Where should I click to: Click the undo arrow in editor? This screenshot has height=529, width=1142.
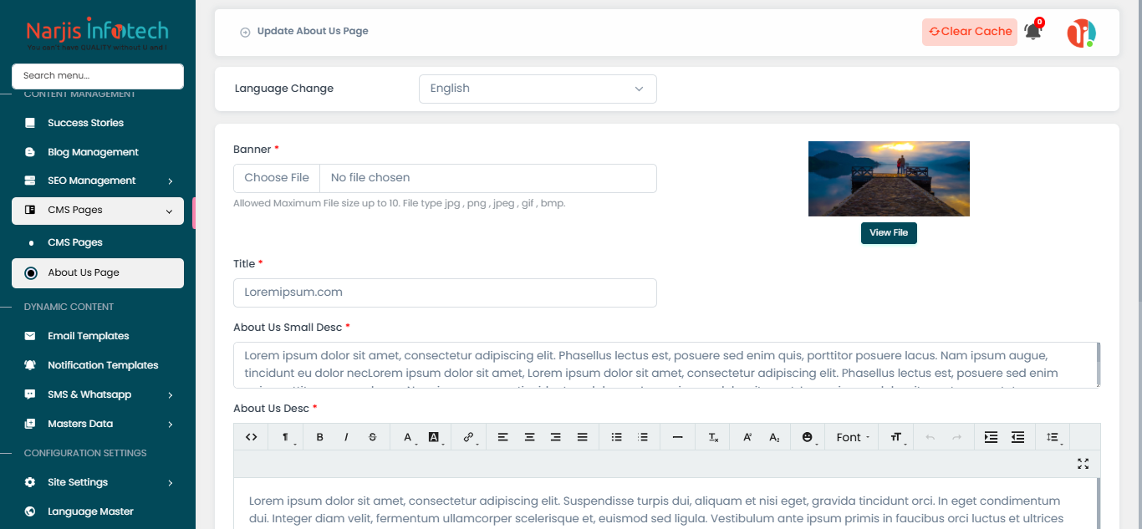tap(930, 437)
